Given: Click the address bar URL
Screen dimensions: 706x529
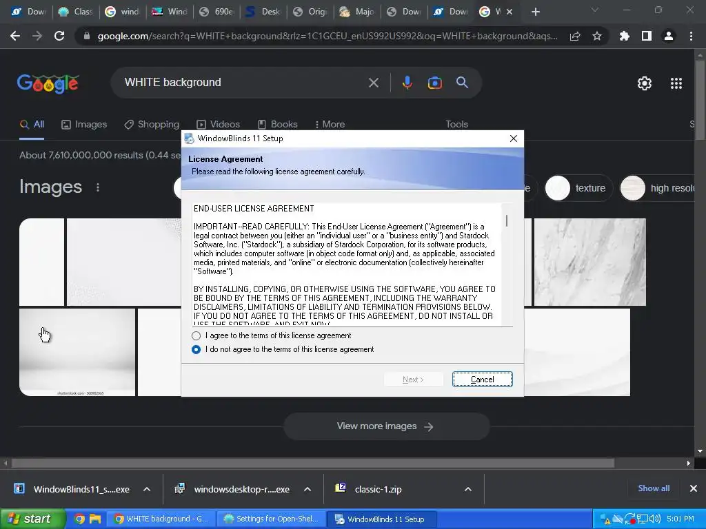Looking at the screenshot, I should pyautogui.click(x=327, y=36).
